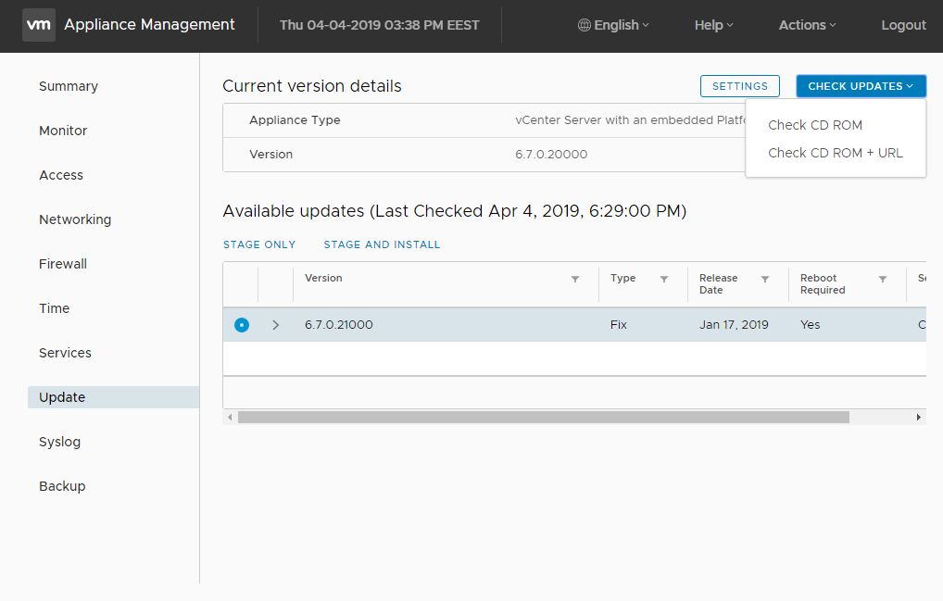Click the date and time display
This screenshot has width=943, height=601.
pyautogui.click(x=380, y=25)
